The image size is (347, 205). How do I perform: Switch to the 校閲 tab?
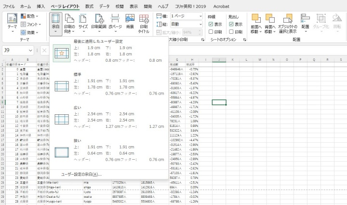[x=120, y=6]
